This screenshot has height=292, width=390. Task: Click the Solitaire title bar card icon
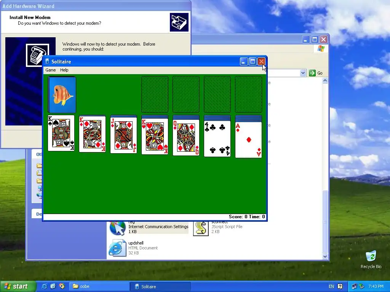pyautogui.click(x=47, y=61)
